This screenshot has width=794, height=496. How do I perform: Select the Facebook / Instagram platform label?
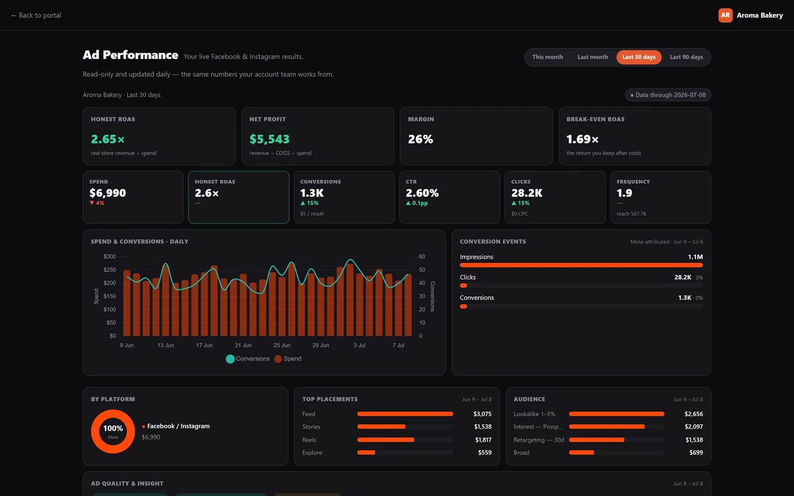[178, 426]
